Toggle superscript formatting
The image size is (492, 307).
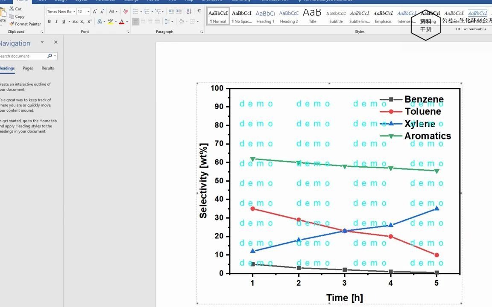pyautogui.click(x=89, y=22)
